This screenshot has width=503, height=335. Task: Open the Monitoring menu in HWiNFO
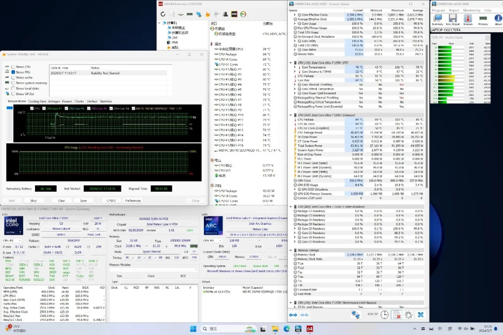pyautogui.click(x=471, y=10)
